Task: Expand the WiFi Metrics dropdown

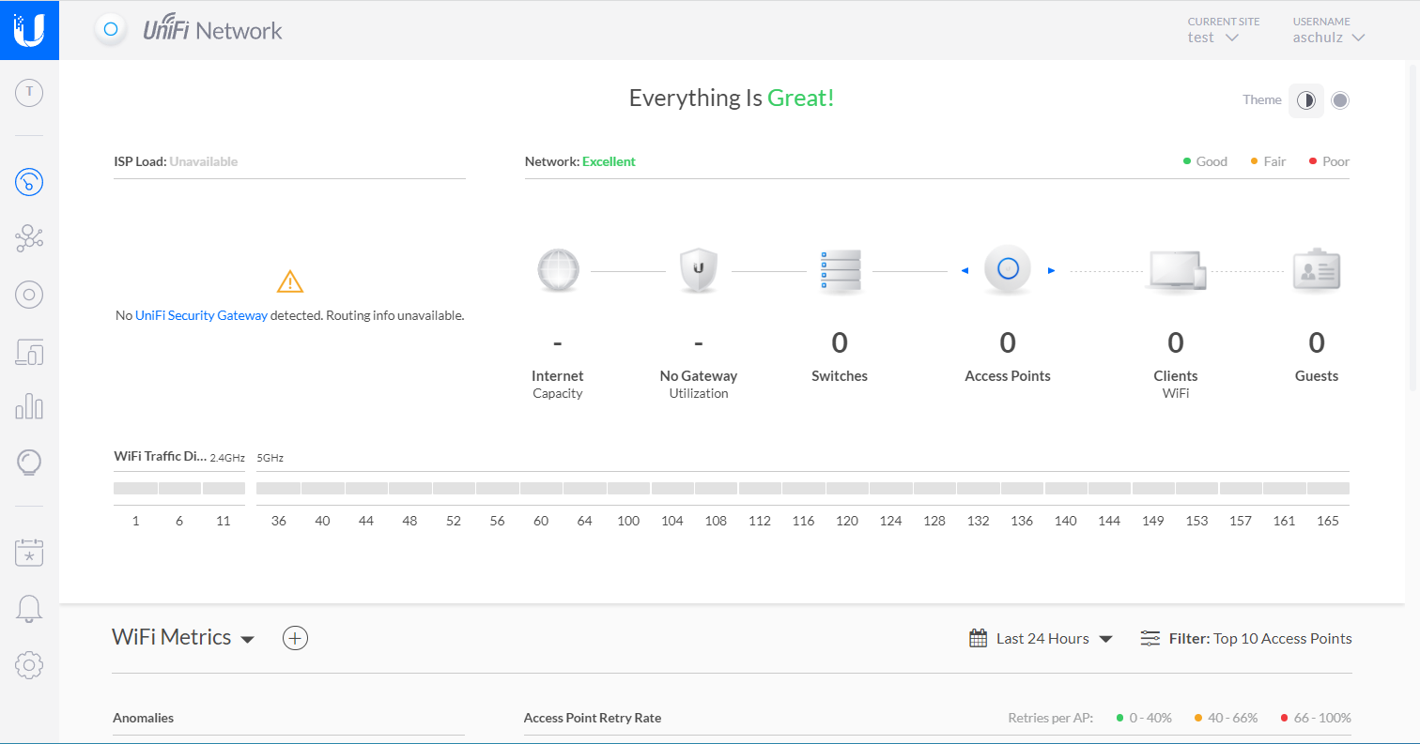Action: pos(183,638)
